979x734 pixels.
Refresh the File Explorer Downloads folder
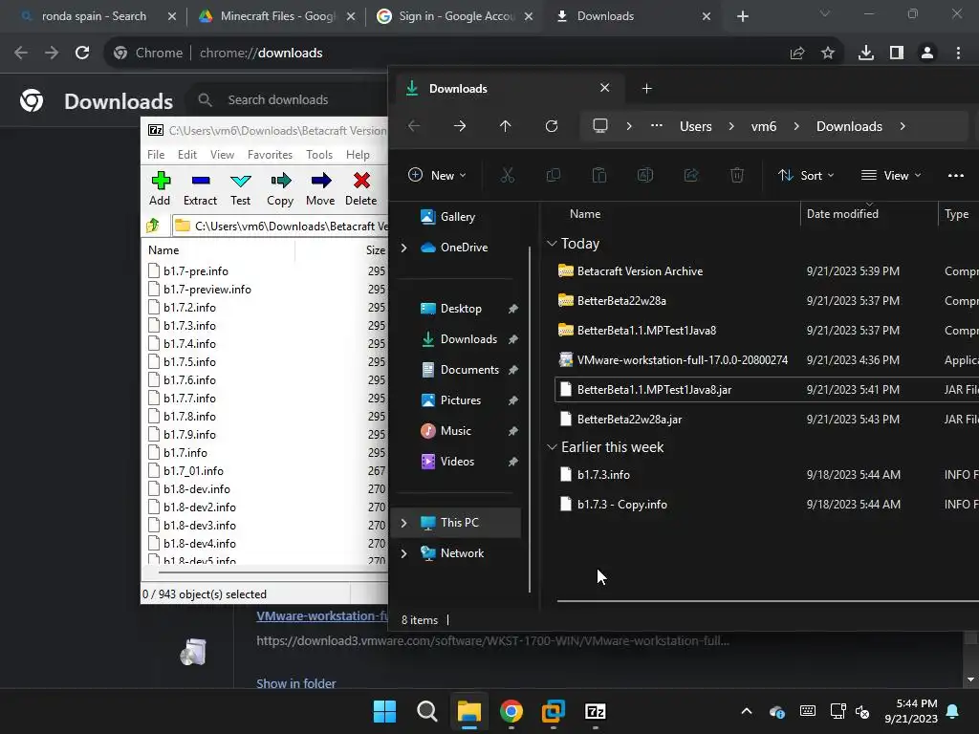[552, 126]
